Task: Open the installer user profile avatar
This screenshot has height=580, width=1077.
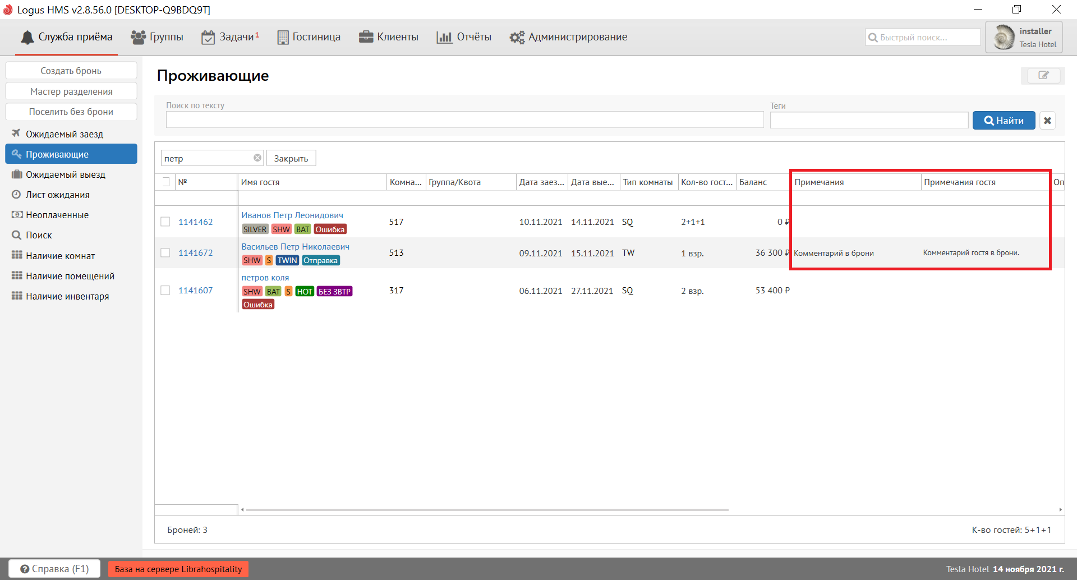Action: point(1004,38)
